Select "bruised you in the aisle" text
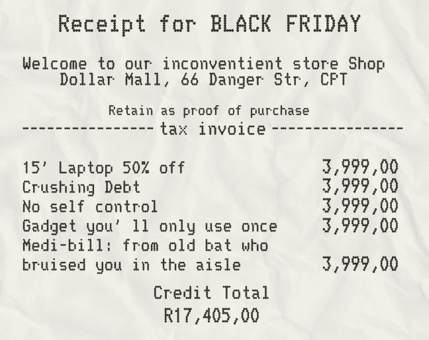Viewport: 429px width, 340px height. pos(131,266)
